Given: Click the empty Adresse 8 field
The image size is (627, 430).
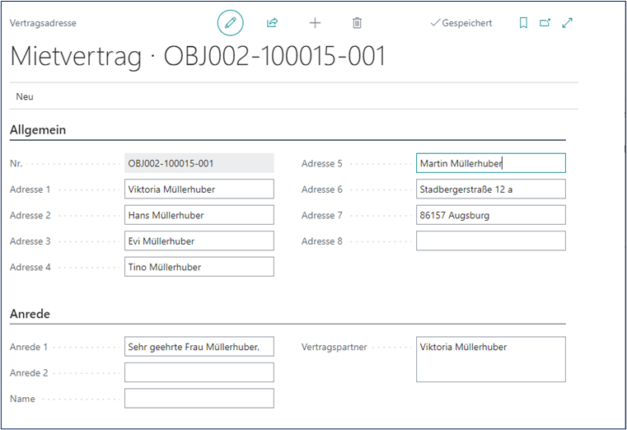Looking at the screenshot, I should 490,241.
